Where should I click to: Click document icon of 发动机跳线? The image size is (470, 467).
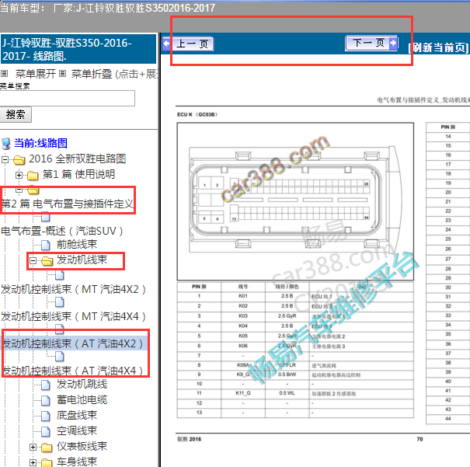pos(46,385)
